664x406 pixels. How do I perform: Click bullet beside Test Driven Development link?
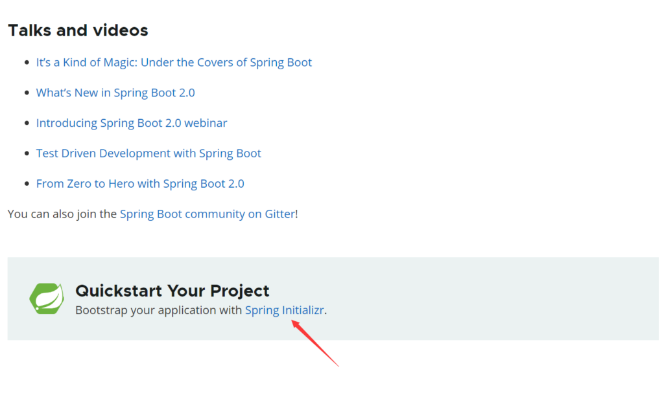[x=27, y=153]
